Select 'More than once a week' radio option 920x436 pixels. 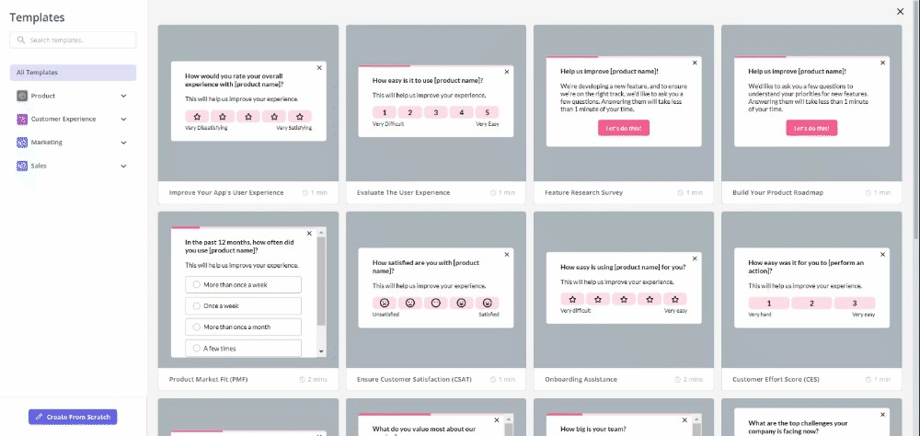click(x=197, y=285)
